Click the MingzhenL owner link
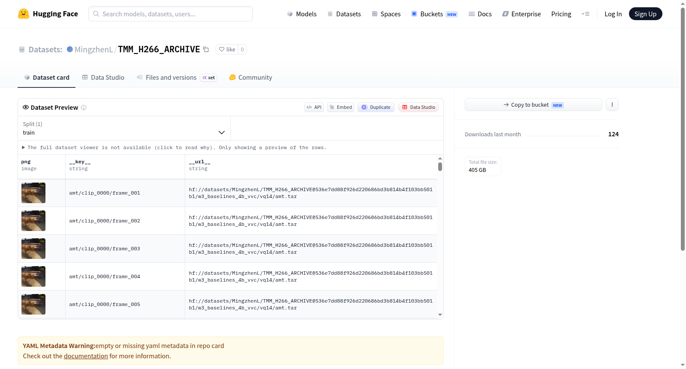The height and width of the screenshot is (369, 686). [x=94, y=49]
